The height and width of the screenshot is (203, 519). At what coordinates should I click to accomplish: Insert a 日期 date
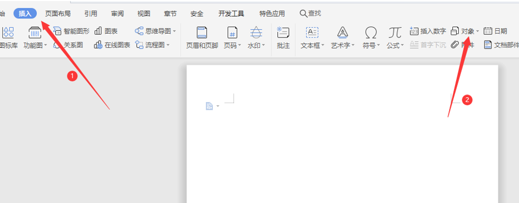[x=496, y=31]
